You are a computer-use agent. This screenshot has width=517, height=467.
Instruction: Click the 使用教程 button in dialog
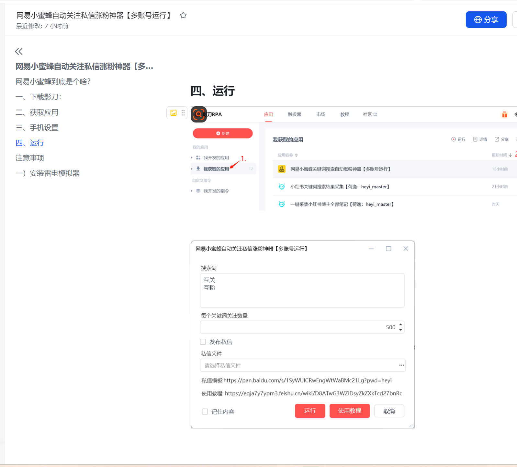point(350,411)
